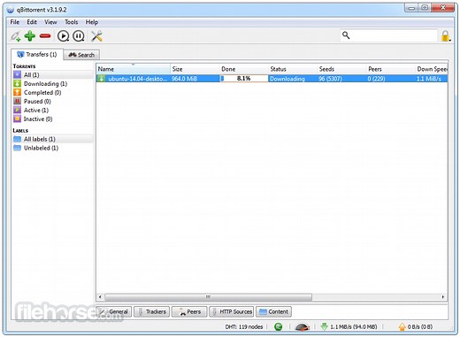This screenshot has width=460, height=337.
Task: Click the horizontal scrollbar thumb
Action: click(208, 296)
